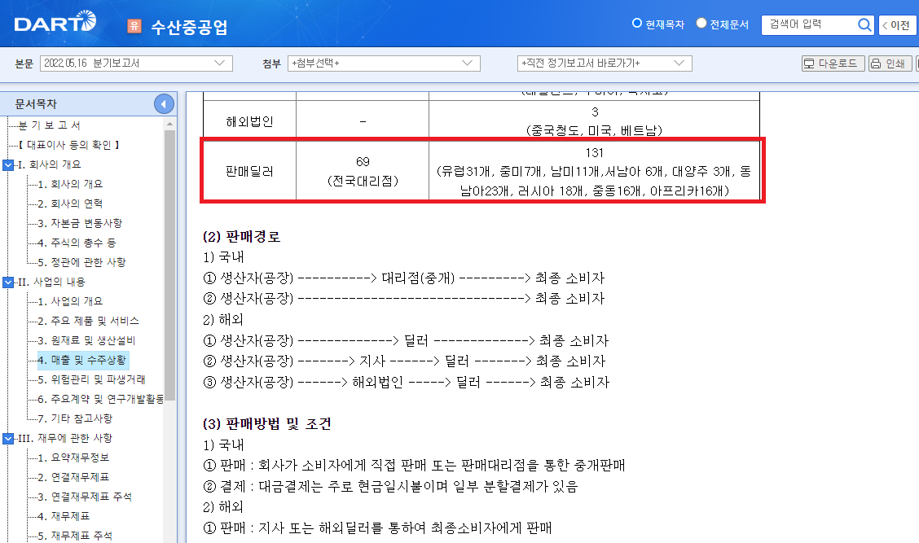Collapse the III. 재무에 관한 사항 node
Screen dimensions: 919x543
(8, 438)
